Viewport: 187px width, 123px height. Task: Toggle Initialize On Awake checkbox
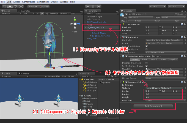pos(147,63)
